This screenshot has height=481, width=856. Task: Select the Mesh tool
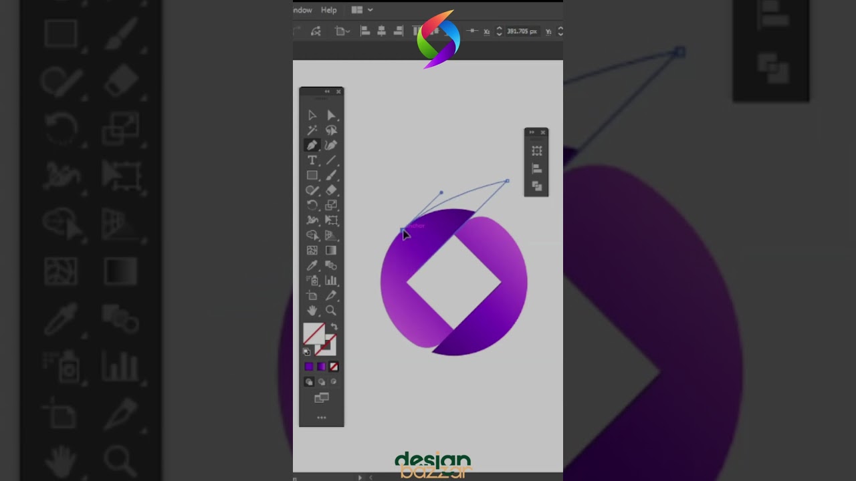click(312, 251)
